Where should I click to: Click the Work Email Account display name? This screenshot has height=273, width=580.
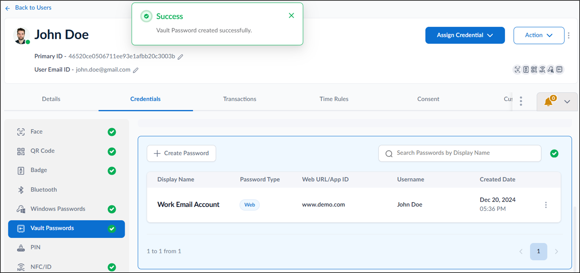point(188,205)
